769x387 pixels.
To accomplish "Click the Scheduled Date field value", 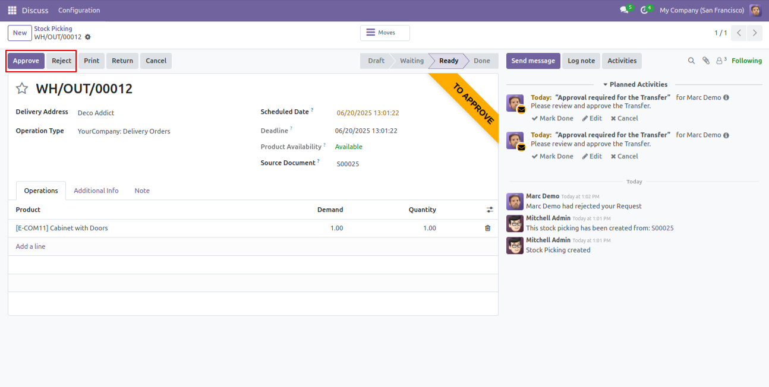I will (x=368, y=113).
